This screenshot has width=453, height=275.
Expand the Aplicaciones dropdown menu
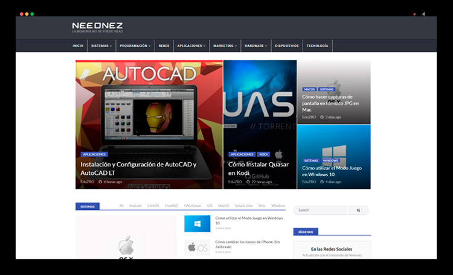(x=191, y=46)
